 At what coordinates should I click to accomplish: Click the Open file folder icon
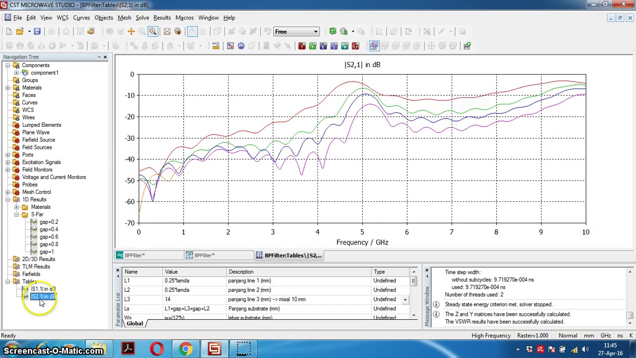(20, 31)
